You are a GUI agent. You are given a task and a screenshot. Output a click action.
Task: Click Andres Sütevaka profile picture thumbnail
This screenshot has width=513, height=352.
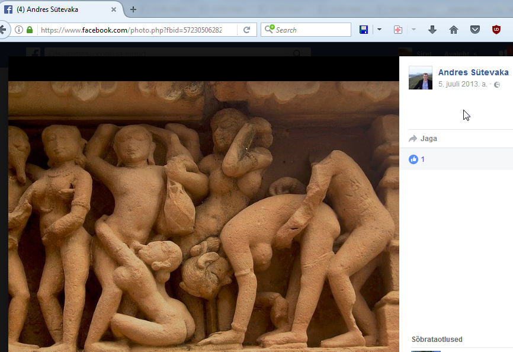[421, 78]
